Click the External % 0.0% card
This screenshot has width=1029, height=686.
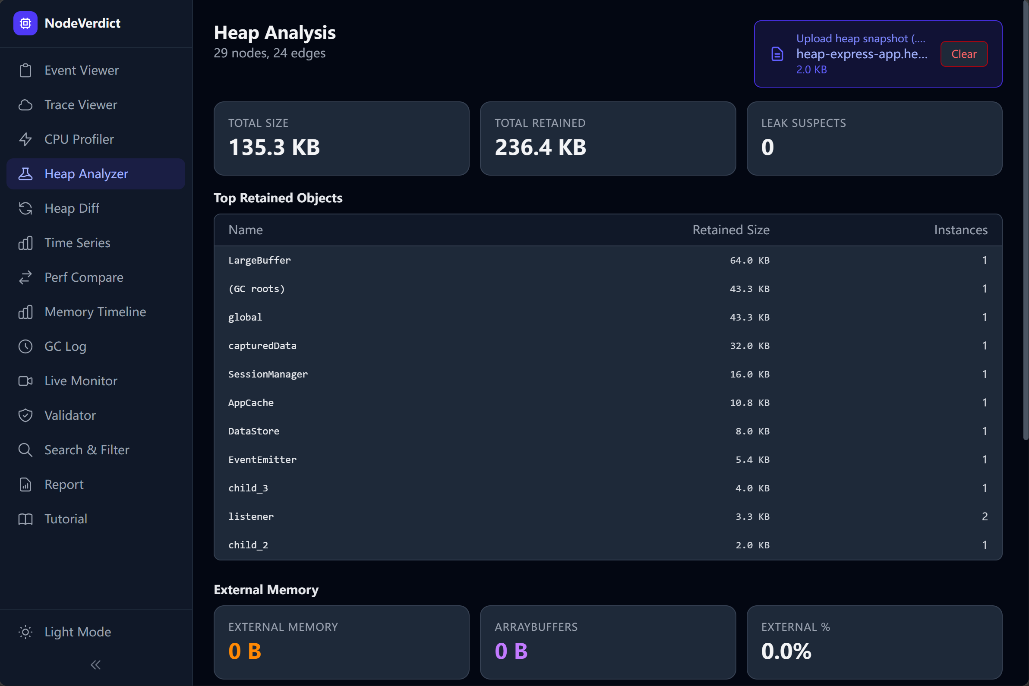(x=874, y=642)
